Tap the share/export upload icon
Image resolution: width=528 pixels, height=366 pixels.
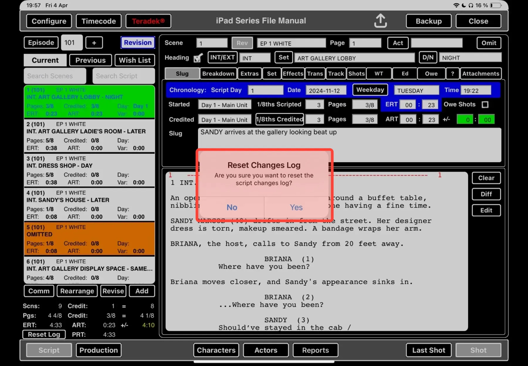click(380, 21)
